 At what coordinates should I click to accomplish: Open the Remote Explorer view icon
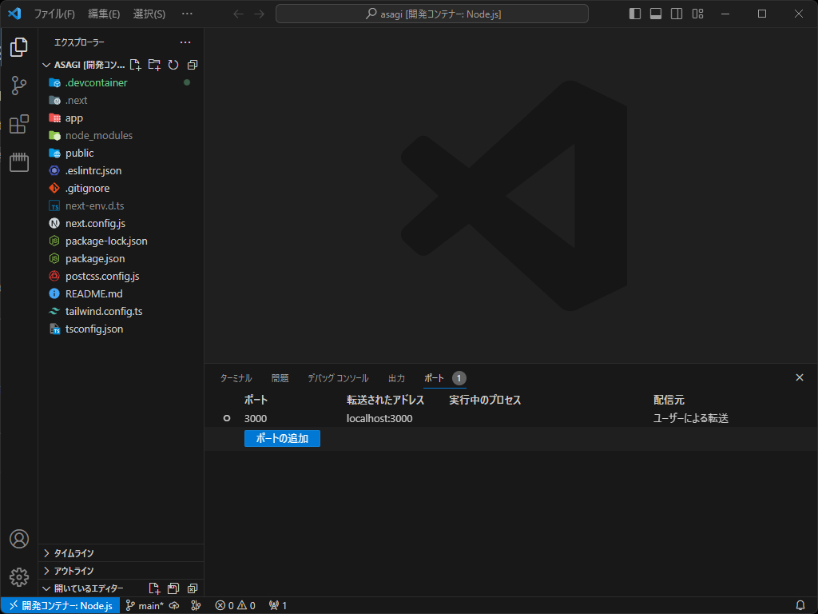(19, 161)
